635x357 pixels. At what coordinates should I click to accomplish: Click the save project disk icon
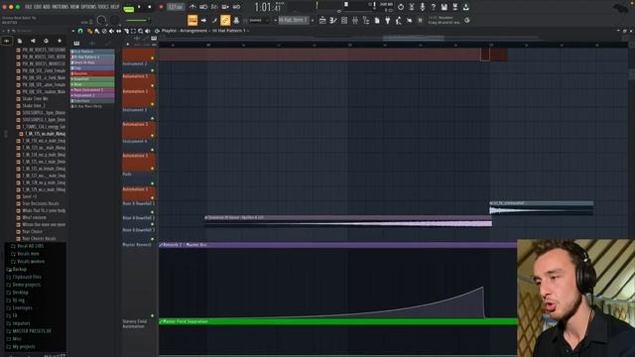tap(444, 7)
